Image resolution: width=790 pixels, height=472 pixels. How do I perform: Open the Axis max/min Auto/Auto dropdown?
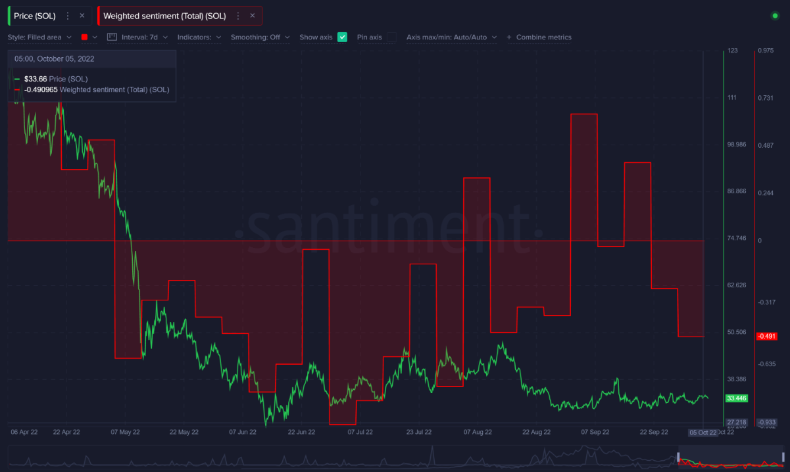click(x=452, y=37)
